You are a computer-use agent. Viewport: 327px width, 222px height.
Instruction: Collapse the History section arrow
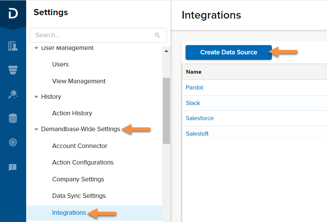click(x=36, y=97)
